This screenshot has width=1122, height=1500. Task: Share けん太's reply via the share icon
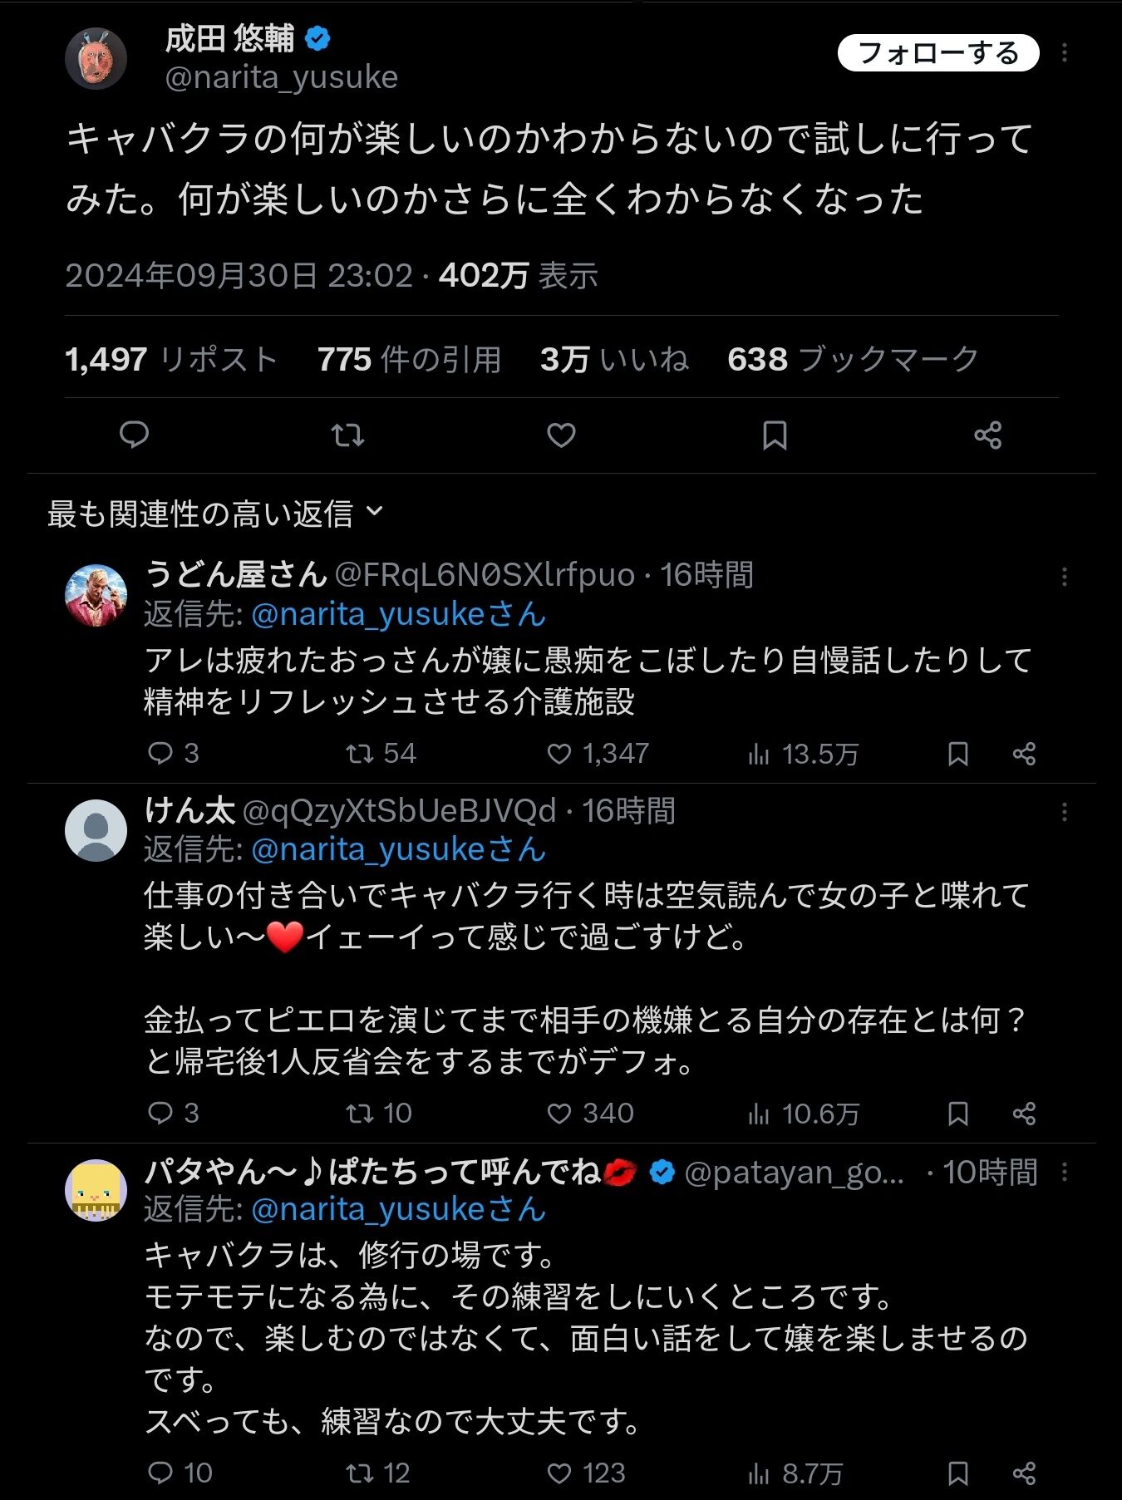click(1024, 1114)
